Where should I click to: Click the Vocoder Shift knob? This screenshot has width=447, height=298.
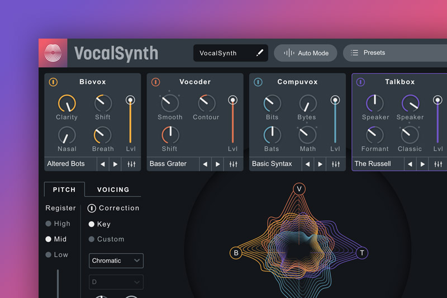tap(170, 135)
